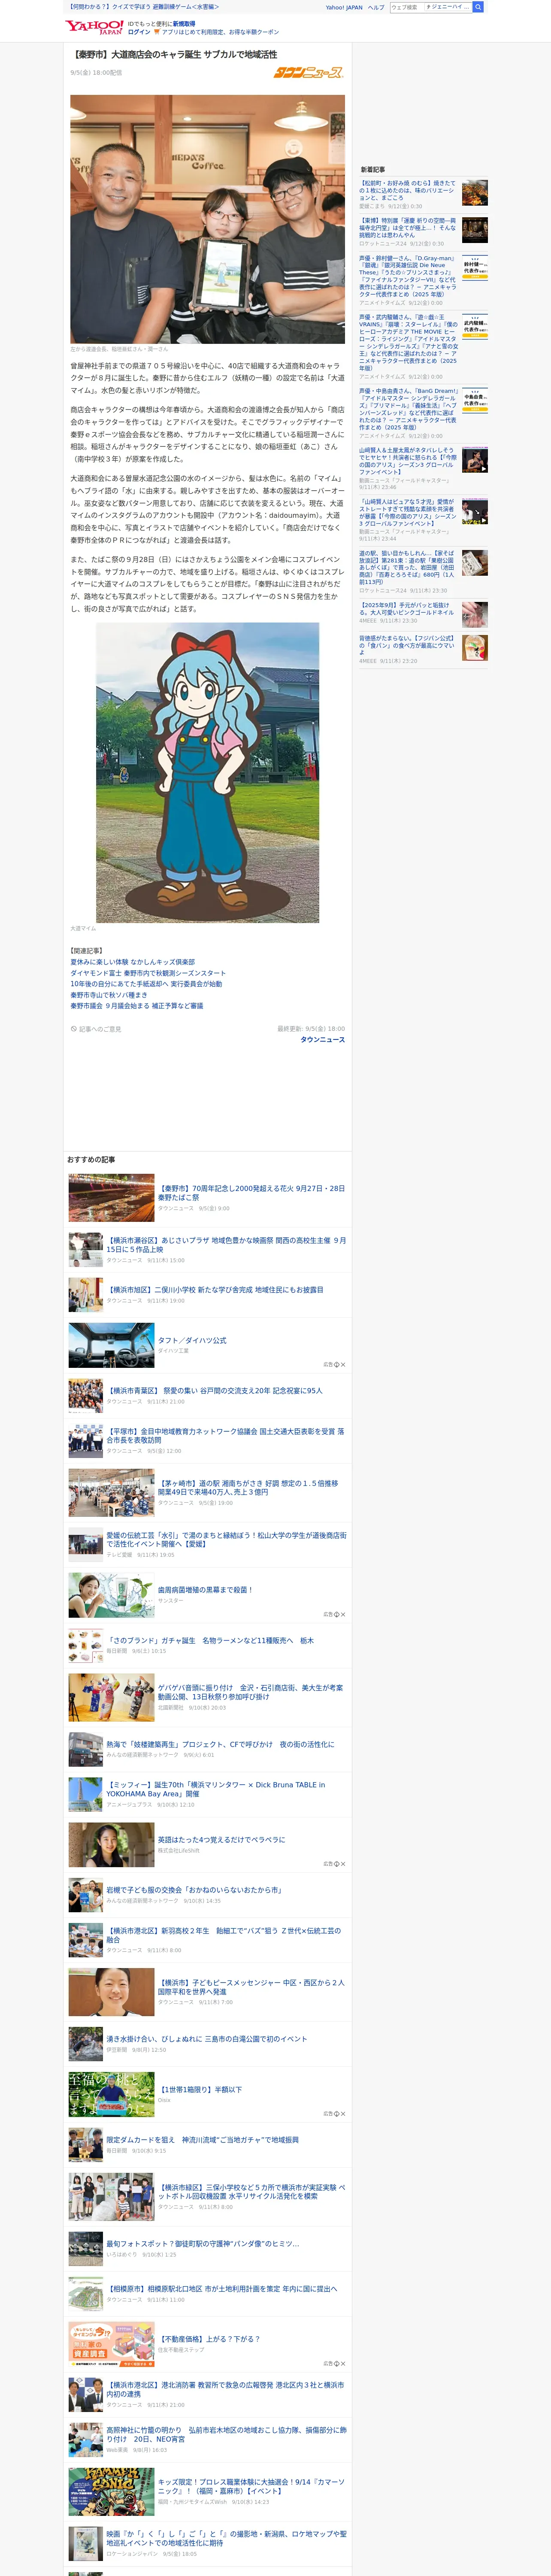The width and height of the screenshot is (551, 2576).
Task: Open the 大道マイム character illustration
Action: [207, 772]
